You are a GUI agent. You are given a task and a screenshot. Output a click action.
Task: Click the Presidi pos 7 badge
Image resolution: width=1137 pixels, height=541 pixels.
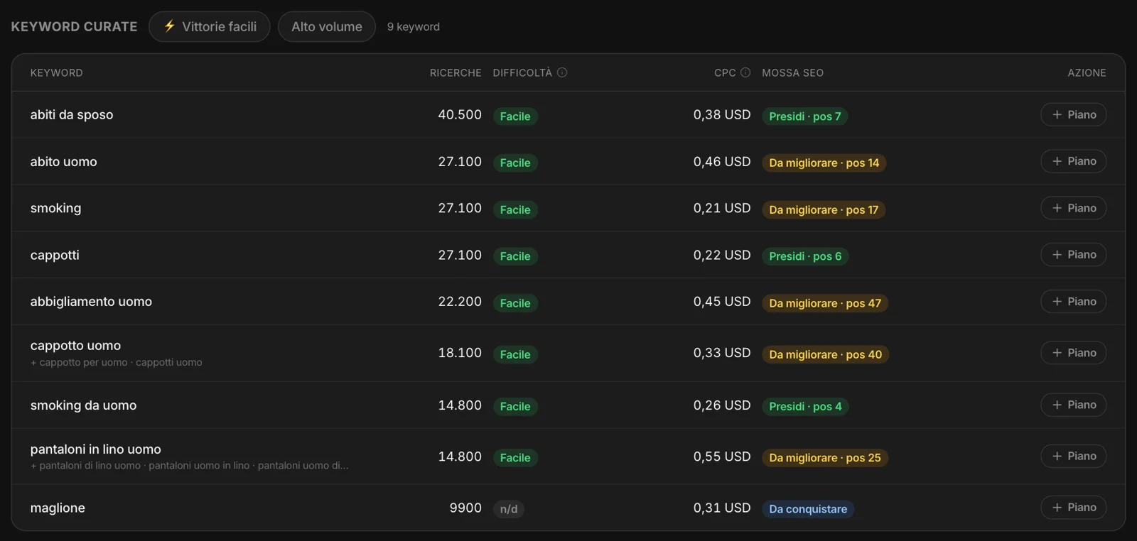click(805, 116)
